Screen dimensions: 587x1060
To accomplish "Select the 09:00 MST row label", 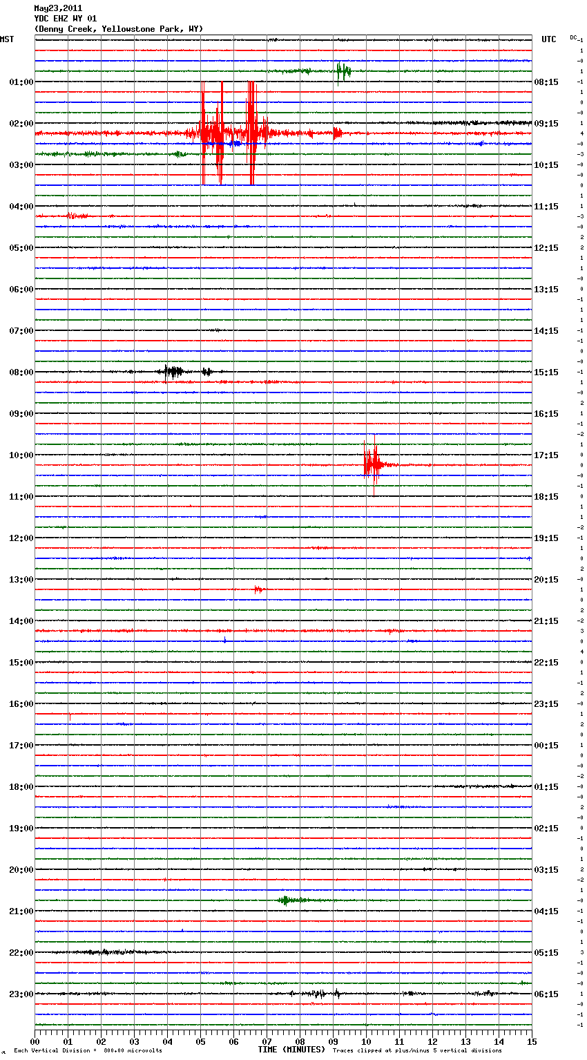I will click(x=21, y=414).
